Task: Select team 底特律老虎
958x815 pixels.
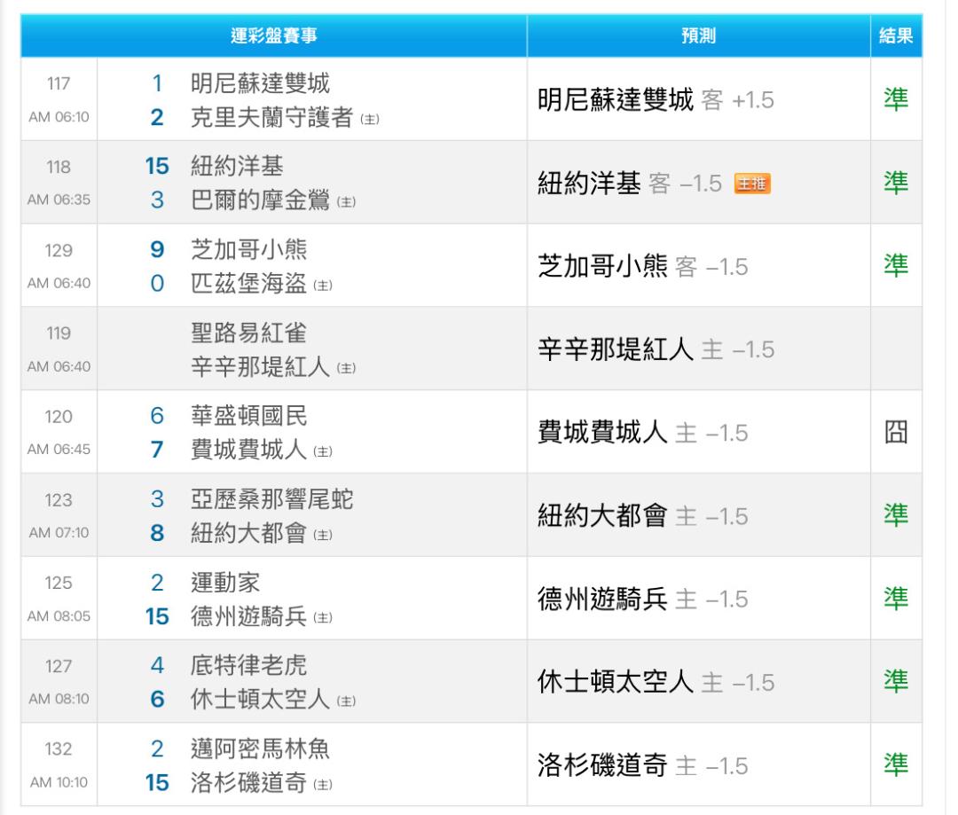Action: (248, 665)
